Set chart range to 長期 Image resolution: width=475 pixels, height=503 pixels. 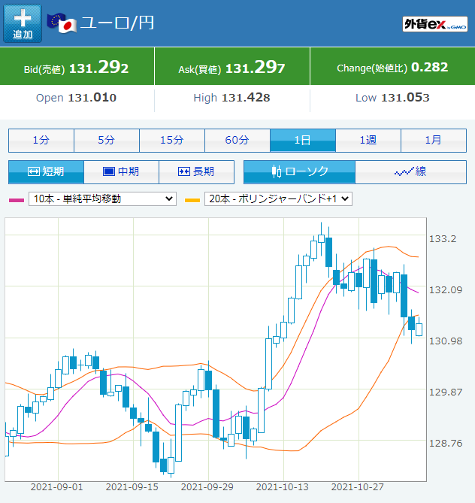click(197, 172)
